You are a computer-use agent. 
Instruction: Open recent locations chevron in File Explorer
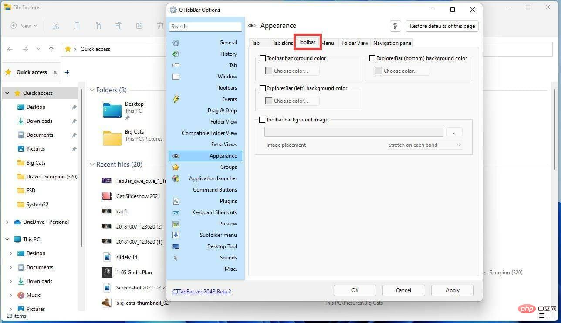pyautogui.click(x=38, y=49)
